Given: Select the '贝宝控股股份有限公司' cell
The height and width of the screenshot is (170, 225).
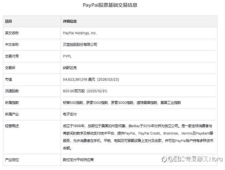Looking at the screenshot, I should coord(80,45).
